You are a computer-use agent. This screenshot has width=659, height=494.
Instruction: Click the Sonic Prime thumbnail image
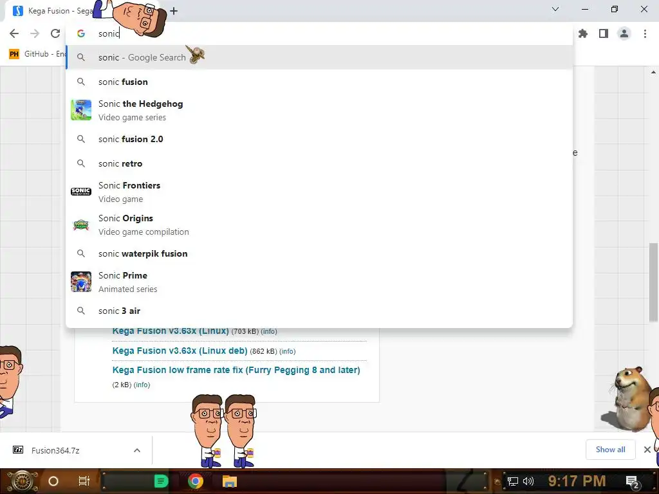(81, 282)
